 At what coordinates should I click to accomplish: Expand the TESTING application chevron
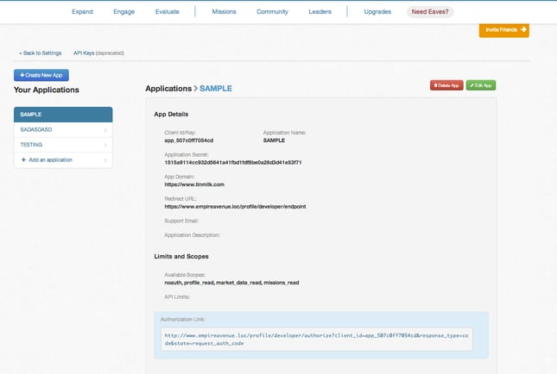pos(106,145)
